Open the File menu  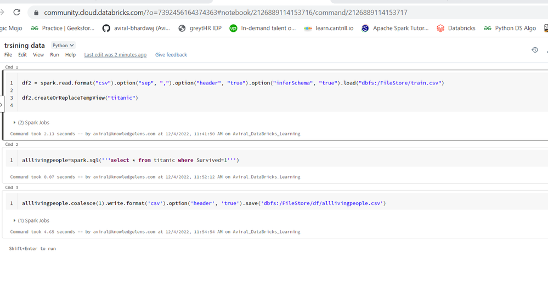point(8,55)
